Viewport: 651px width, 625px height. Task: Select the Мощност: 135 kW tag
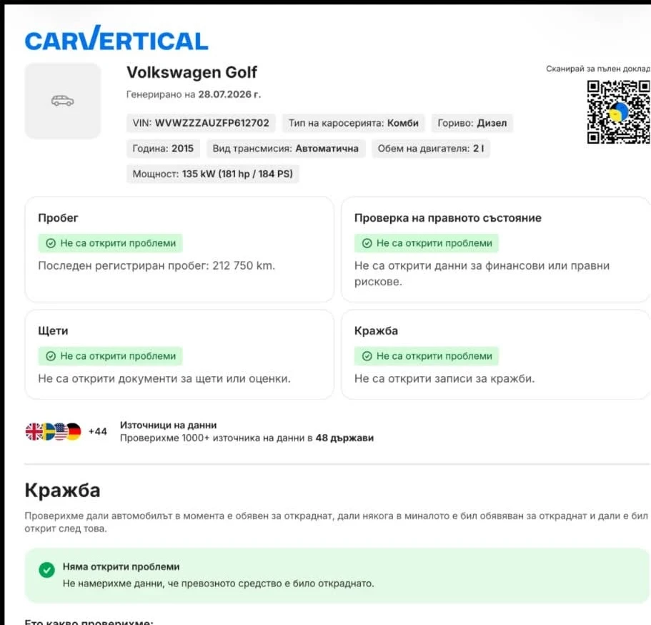[212, 174]
